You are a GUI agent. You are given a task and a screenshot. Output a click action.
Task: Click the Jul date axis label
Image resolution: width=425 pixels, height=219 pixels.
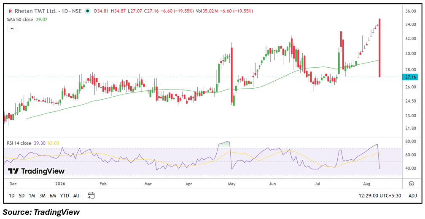coord(317,184)
